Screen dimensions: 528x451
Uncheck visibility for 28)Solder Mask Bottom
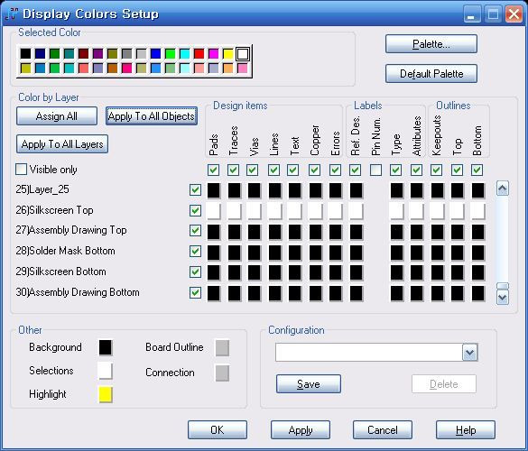pyautogui.click(x=195, y=251)
